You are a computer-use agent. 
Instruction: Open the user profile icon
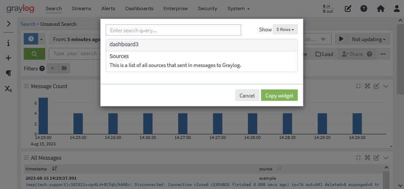397,8
